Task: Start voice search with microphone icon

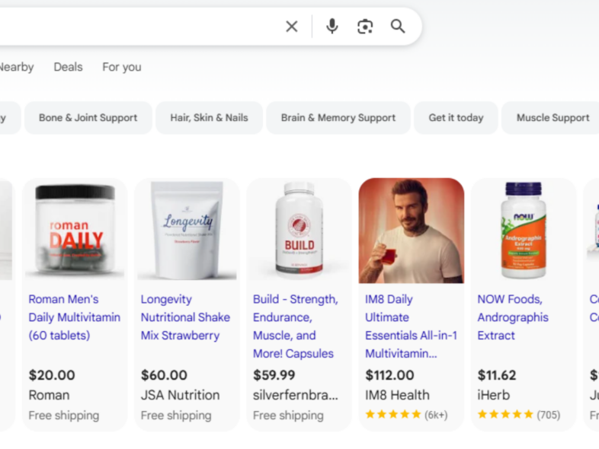Action: [x=332, y=27]
